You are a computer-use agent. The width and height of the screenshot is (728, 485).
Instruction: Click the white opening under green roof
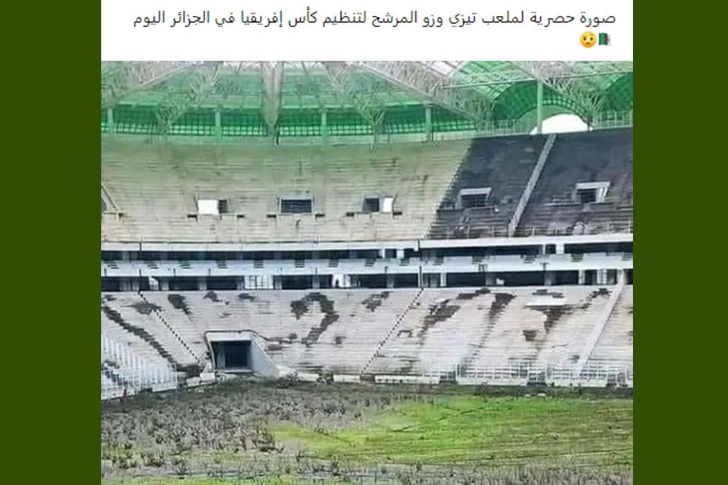click(562, 125)
